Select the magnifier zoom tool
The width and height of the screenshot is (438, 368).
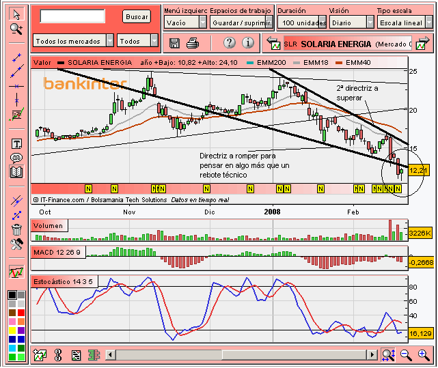coord(16,29)
